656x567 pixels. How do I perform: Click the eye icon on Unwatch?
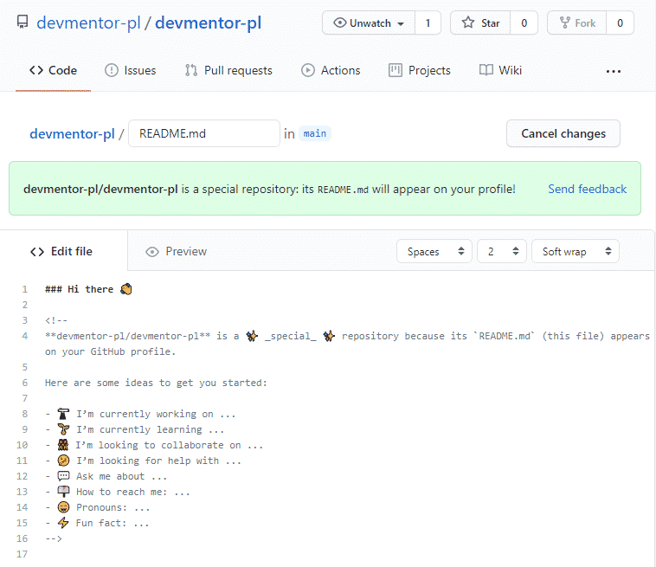(340, 23)
